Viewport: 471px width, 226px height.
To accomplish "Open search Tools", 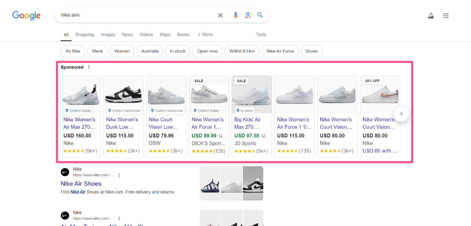I will coord(261,34).
